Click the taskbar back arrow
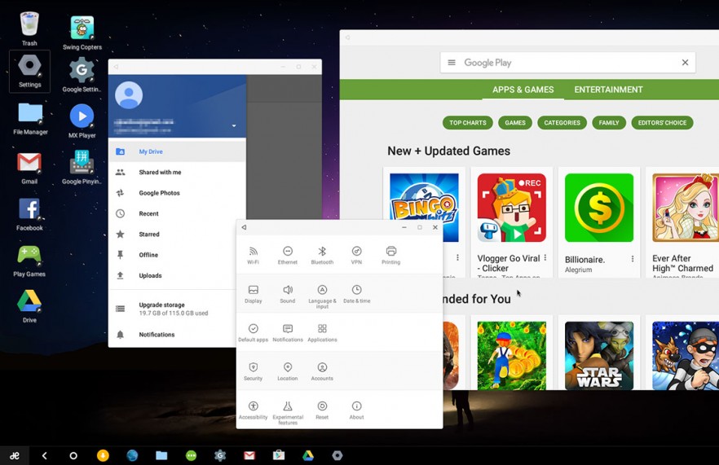The height and width of the screenshot is (465, 719). pyautogui.click(x=45, y=455)
